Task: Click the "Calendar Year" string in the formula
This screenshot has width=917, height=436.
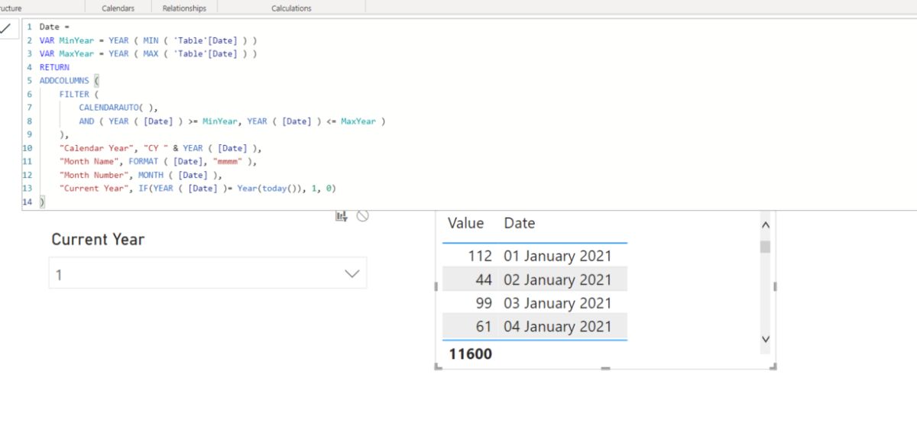Action: pyautogui.click(x=98, y=148)
